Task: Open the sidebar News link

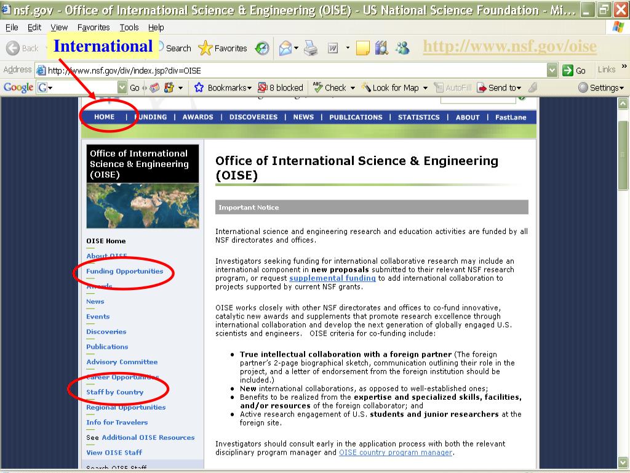Action: coord(95,301)
